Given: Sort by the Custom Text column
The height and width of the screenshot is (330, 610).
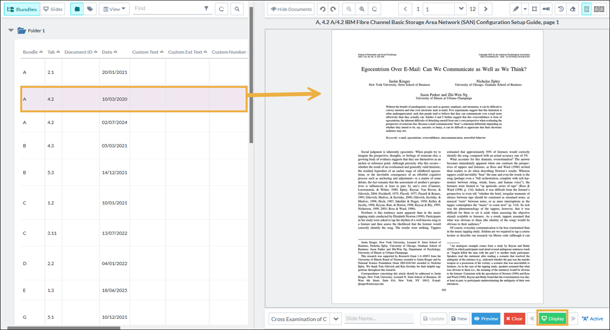Looking at the screenshot, I should (x=148, y=52).
